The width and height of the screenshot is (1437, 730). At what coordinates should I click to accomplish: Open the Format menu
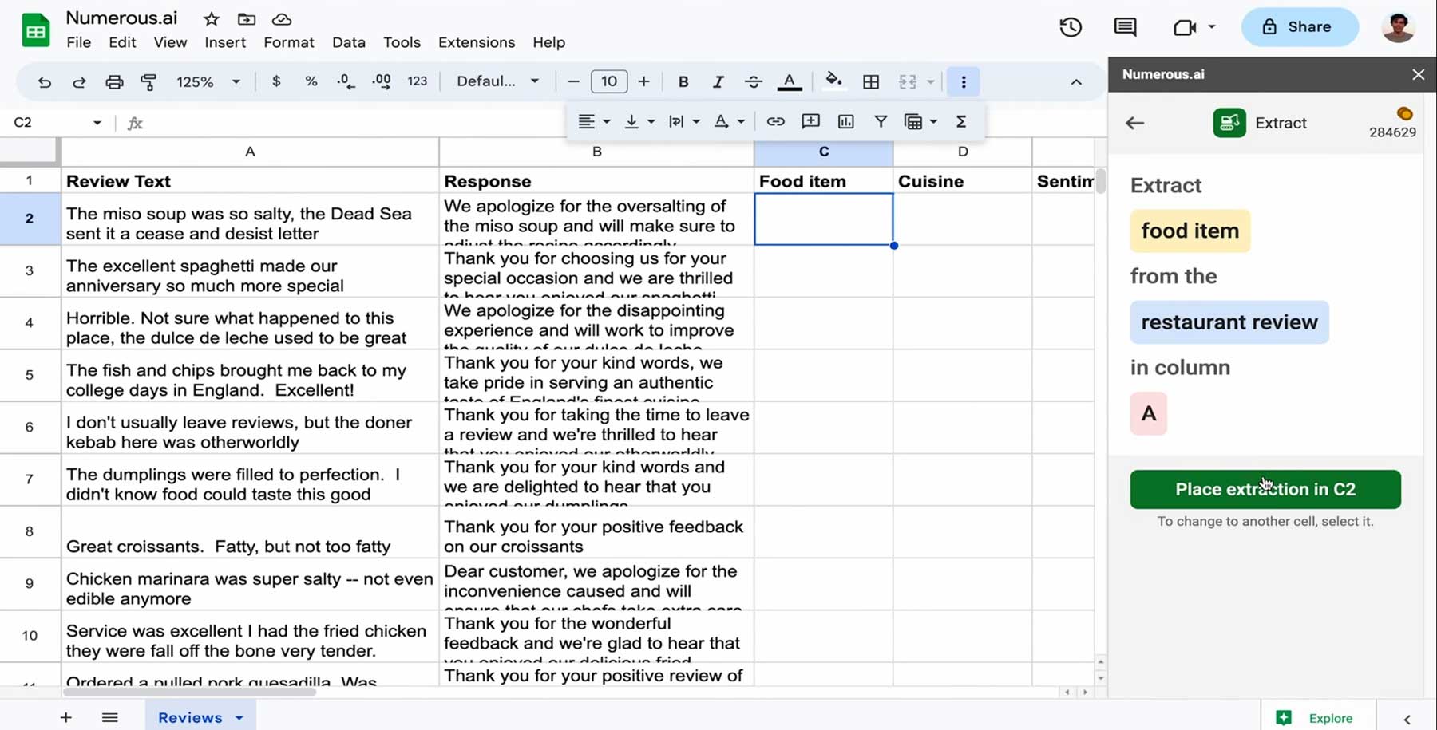[288, 42]
